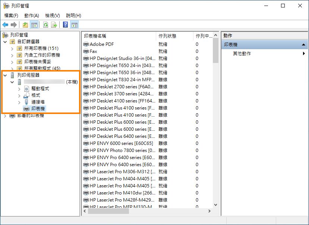This screenshot has height=225, width=309.
Task: Click the forward navigation arrow
Action: click(13, 25)
